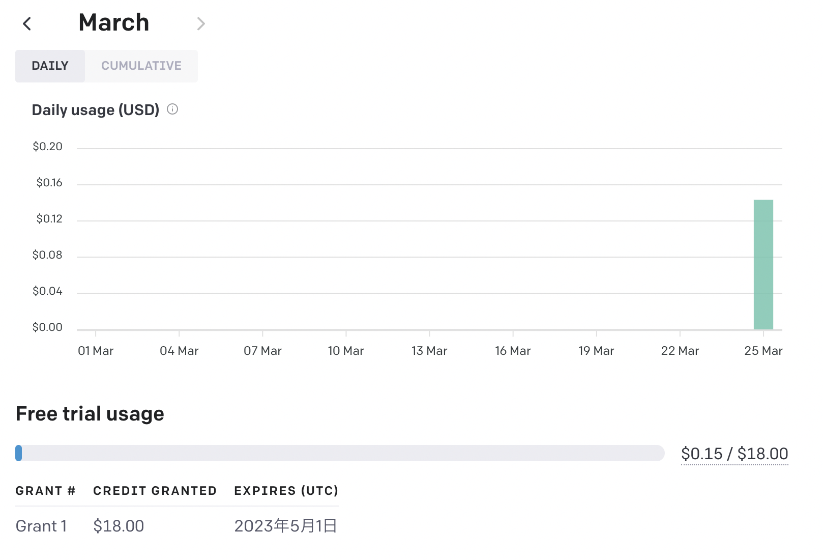Click the $18.00 credit granted value
The image size is (823, 560).
(x=119, y=526)
